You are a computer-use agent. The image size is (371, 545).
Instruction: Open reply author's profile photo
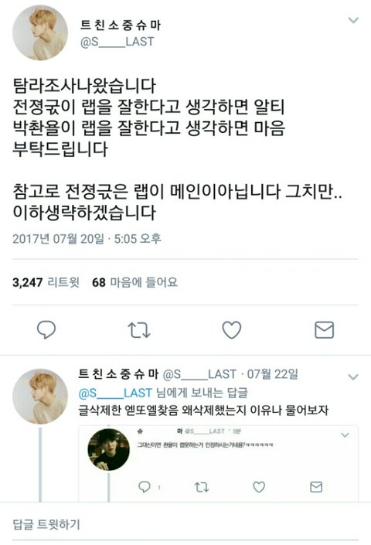click(40, 397)
